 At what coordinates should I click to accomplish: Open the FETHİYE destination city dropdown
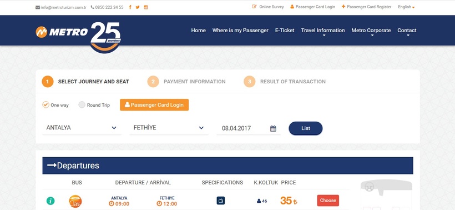(x=169, y=128)
